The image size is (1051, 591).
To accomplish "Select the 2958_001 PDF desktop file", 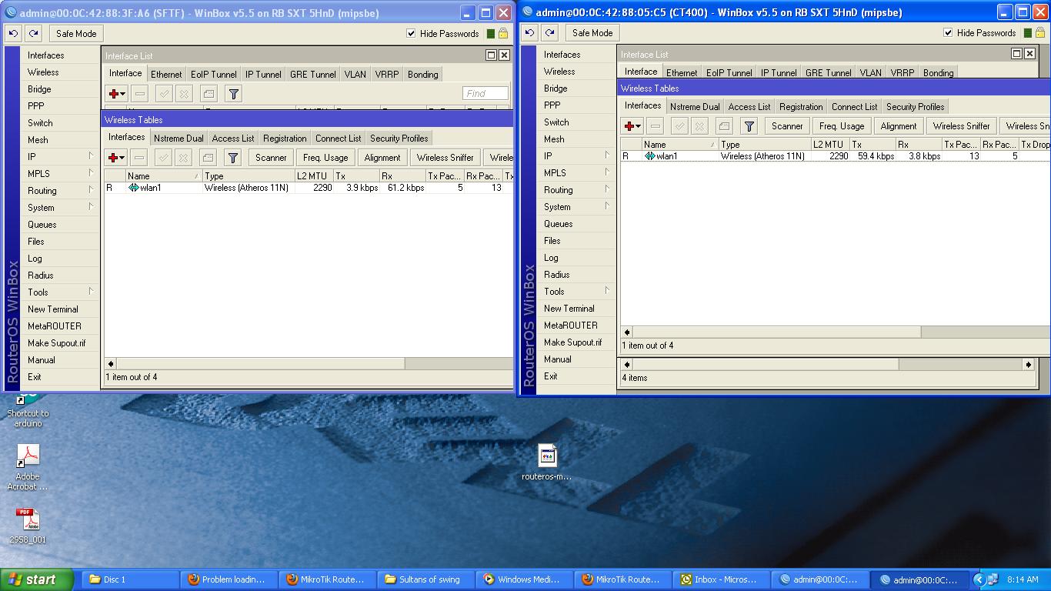I will coord(28,526).
